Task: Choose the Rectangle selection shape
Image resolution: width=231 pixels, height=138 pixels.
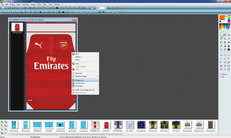Action: [x=221, y=55]
